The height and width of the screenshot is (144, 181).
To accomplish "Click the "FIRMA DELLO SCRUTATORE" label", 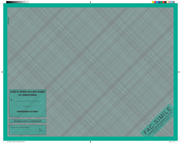I will point(20,127).
